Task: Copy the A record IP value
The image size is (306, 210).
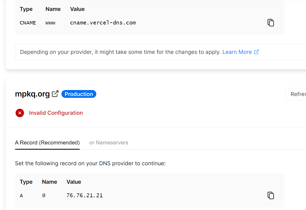Action: point(271,195)
